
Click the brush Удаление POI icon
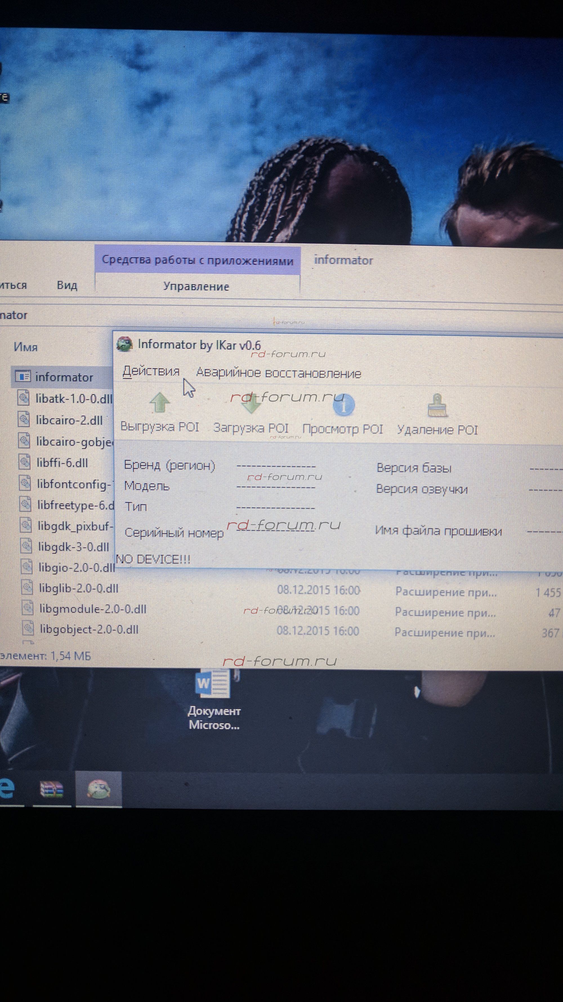tap(437, 405)
